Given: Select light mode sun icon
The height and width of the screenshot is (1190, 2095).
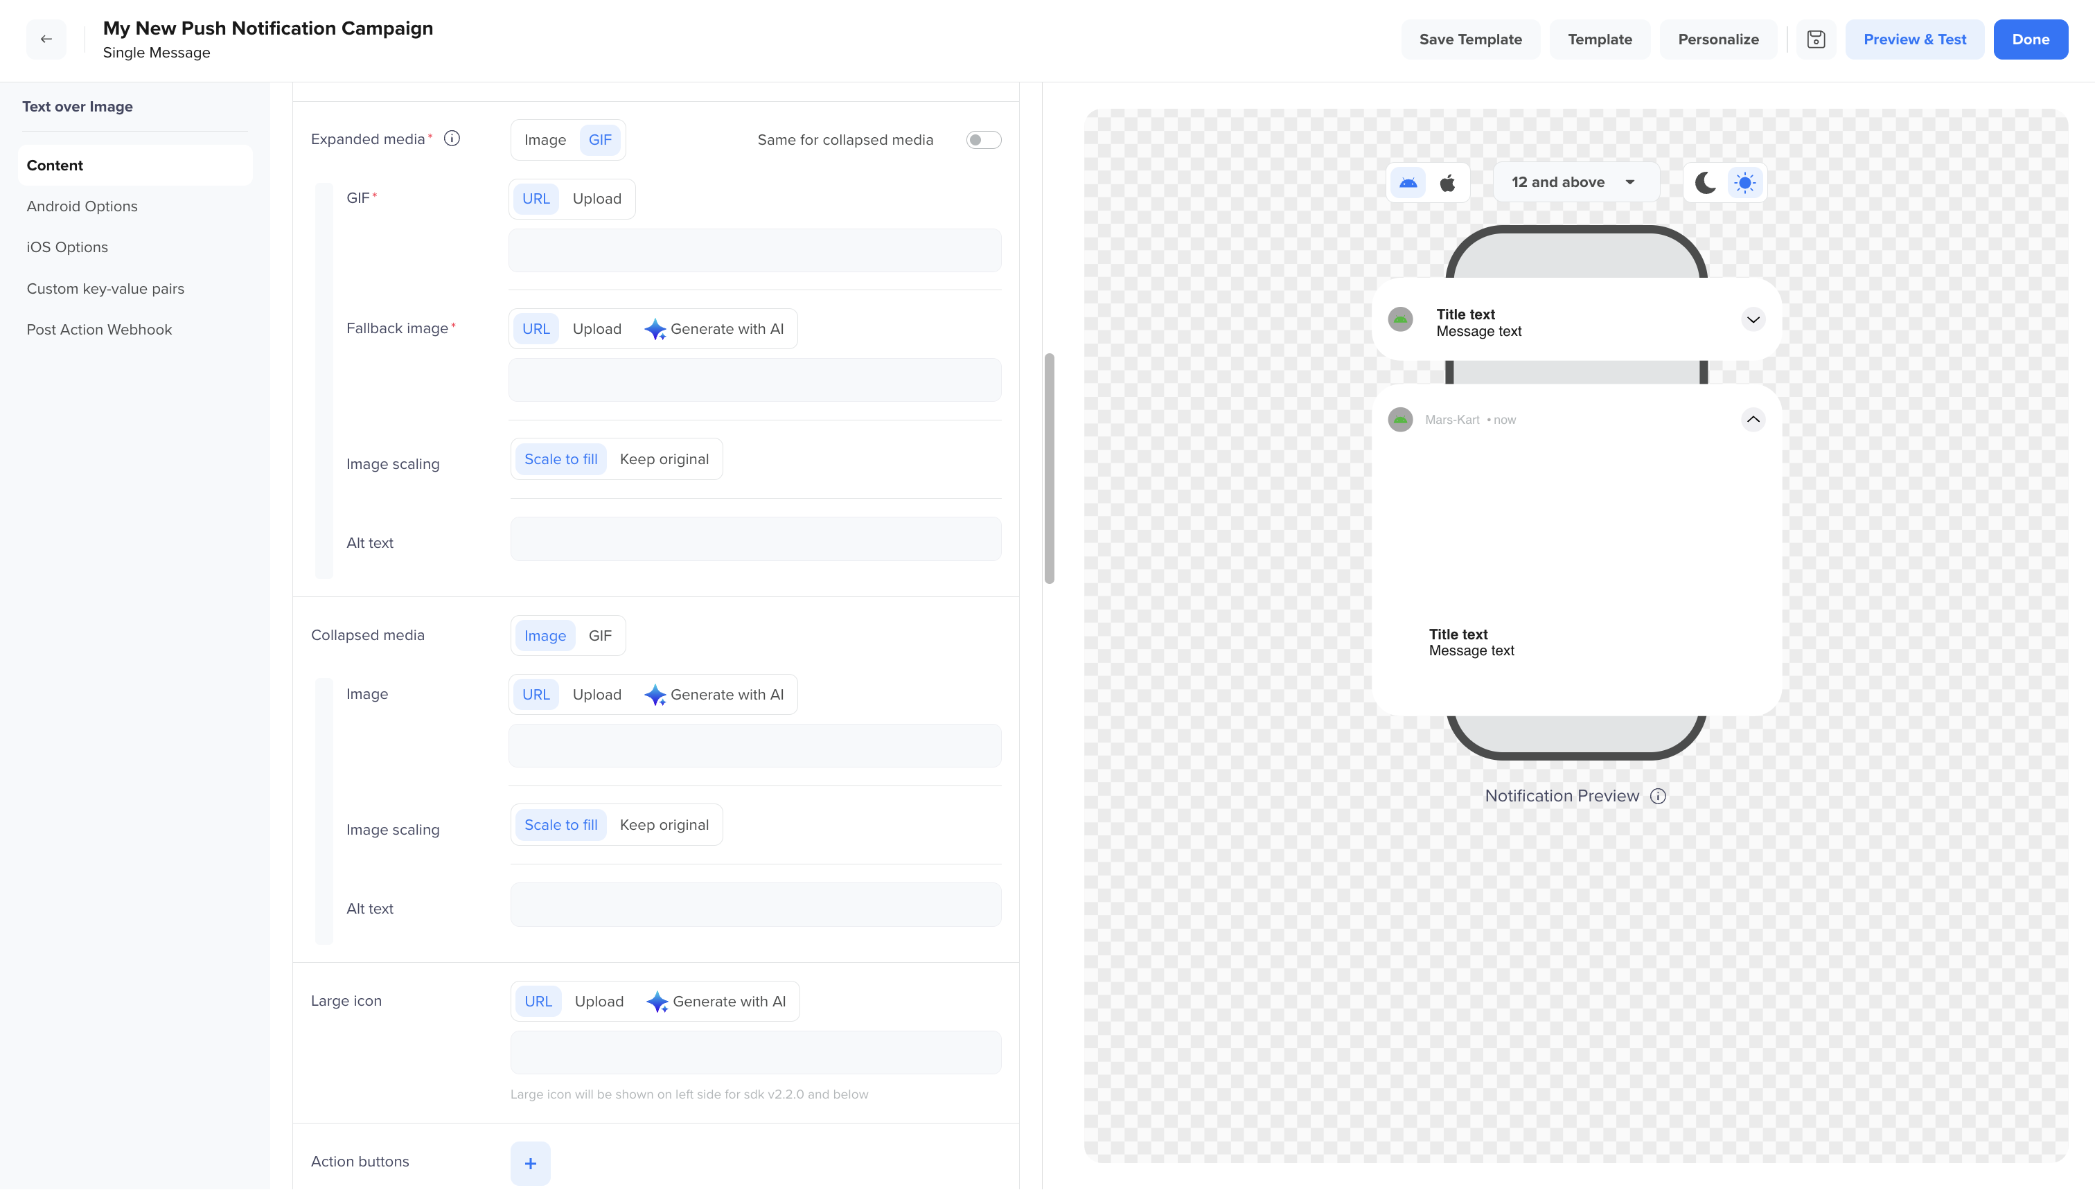Looking at the screenshot, I should (x=1744, y=182).
